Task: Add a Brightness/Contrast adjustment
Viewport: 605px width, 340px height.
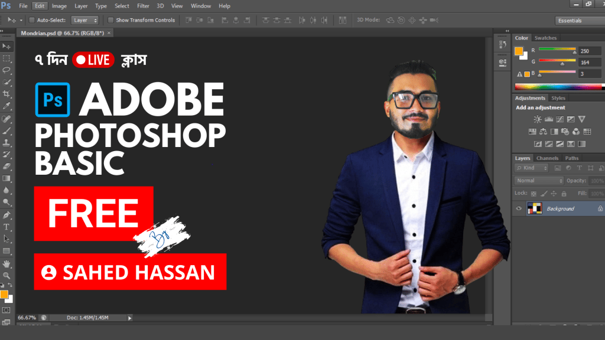Action: pos(538,119)
